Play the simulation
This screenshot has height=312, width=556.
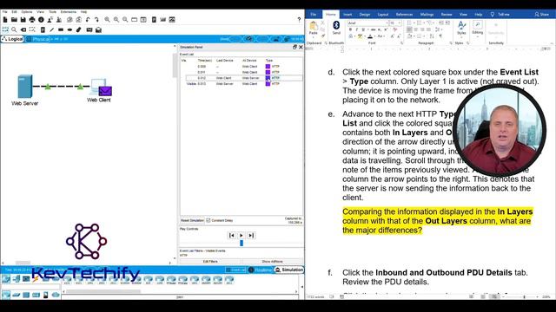242,235
